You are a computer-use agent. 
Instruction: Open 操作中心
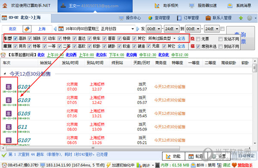(x=130, y=18)
